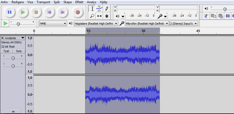Viewport: 234px width, 114px height.
Task: Click the Copy icon
Action: (213, 16)
